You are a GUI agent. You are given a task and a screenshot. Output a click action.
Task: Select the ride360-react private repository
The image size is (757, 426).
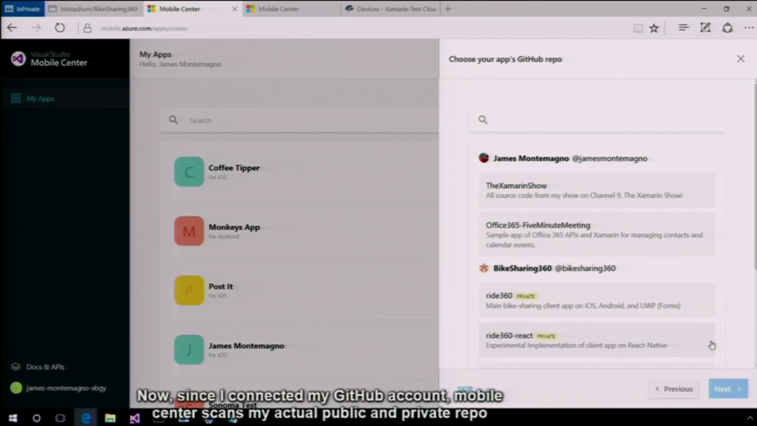click(597, 340)
